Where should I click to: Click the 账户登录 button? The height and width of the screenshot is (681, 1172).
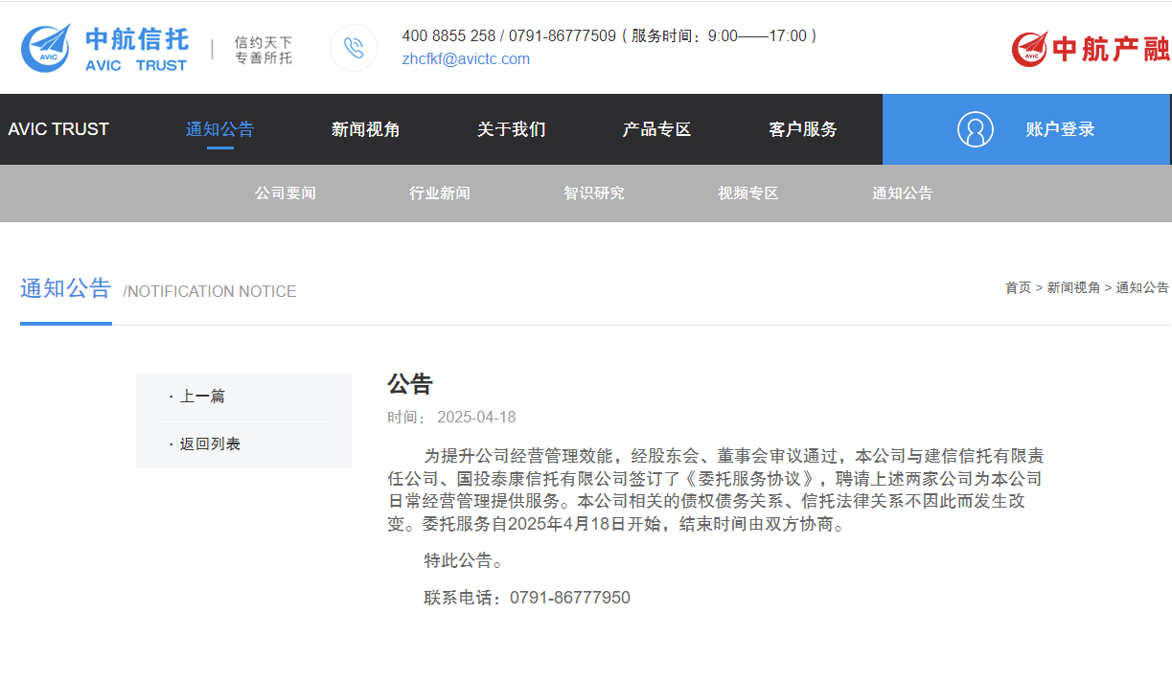coord(1059,129)
